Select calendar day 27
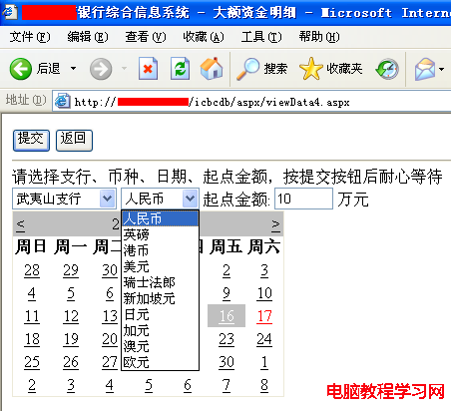 click(110, 362)
